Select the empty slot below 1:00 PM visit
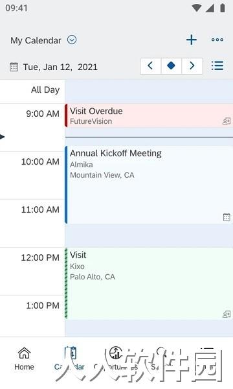This screenshot has width=233, height=389. 149,328
